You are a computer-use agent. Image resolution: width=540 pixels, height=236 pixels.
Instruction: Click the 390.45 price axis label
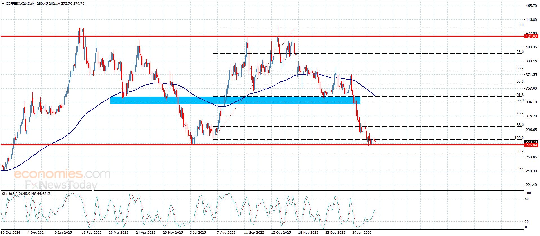click(x=532, y=61)
